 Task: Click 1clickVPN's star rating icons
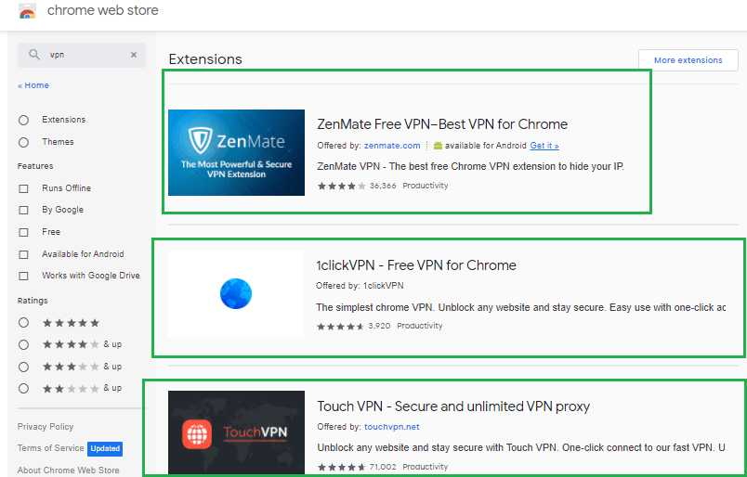(x=340, y=326)
